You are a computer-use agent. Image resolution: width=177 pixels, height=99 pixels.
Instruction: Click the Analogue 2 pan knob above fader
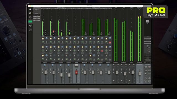[53, 65]
